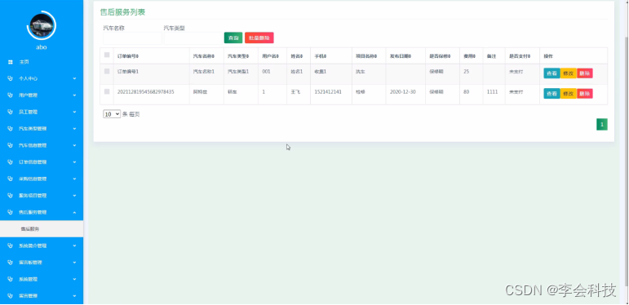This screenshot has width=629, height=305.
Task: Sort by the 汽车名称 column header arrows
Action: 214,56
